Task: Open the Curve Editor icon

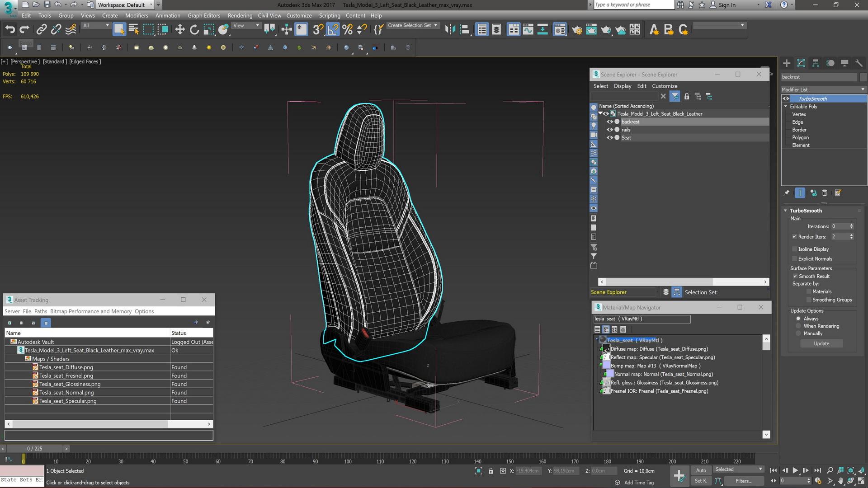Action: point(528,30)
